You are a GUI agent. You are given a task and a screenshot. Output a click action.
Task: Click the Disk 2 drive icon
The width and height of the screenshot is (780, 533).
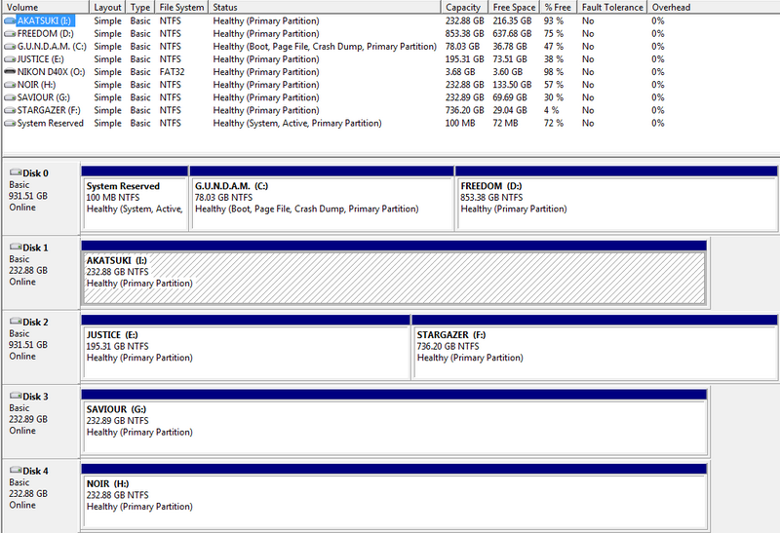click(x=15, y=322)
